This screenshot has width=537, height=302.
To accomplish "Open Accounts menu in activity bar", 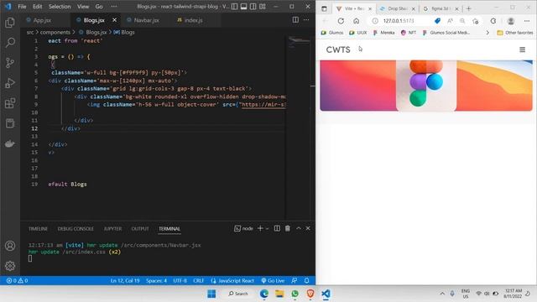I will click(10, 246).
